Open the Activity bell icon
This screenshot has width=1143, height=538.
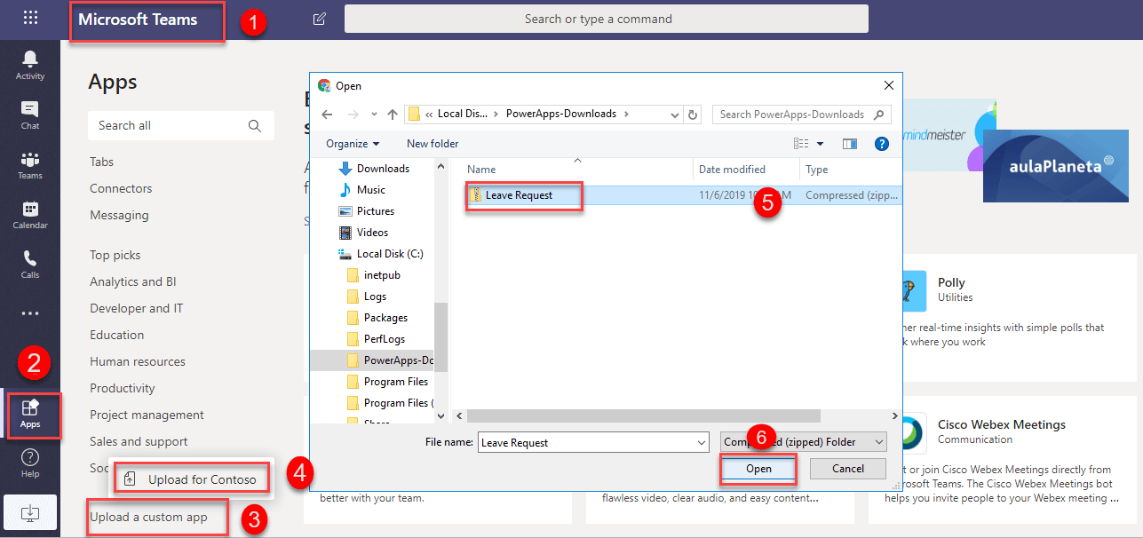(x=30, y=64)
